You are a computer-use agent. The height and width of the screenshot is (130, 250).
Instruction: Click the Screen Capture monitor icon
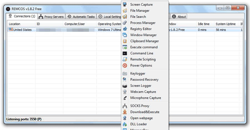coord(125,4)
